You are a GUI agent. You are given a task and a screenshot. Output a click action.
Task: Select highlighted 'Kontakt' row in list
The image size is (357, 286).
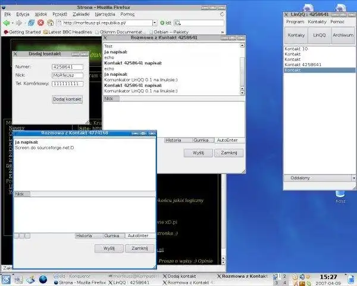click(x=320, y=70)
